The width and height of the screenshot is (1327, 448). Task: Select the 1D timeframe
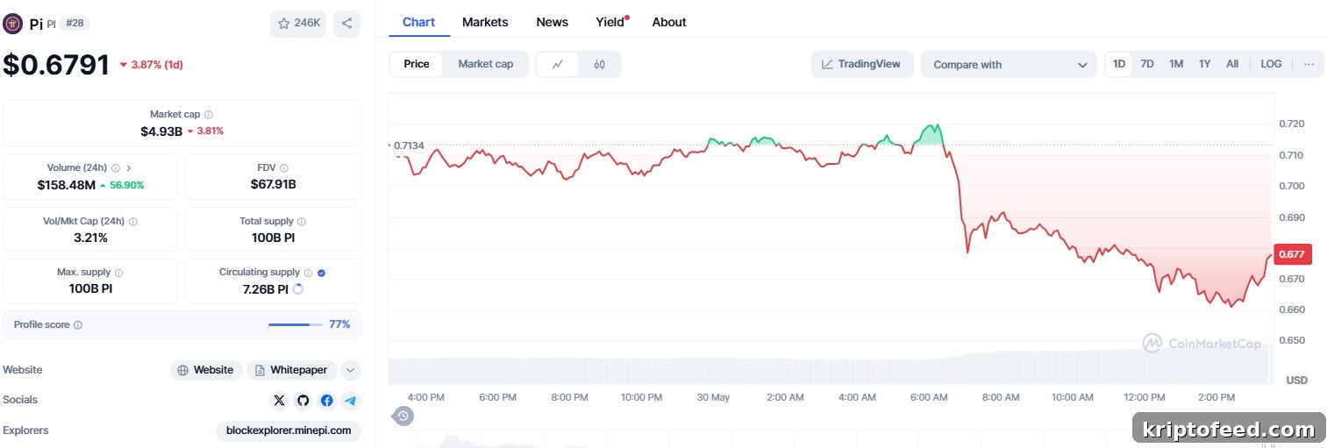[1119, 64]
